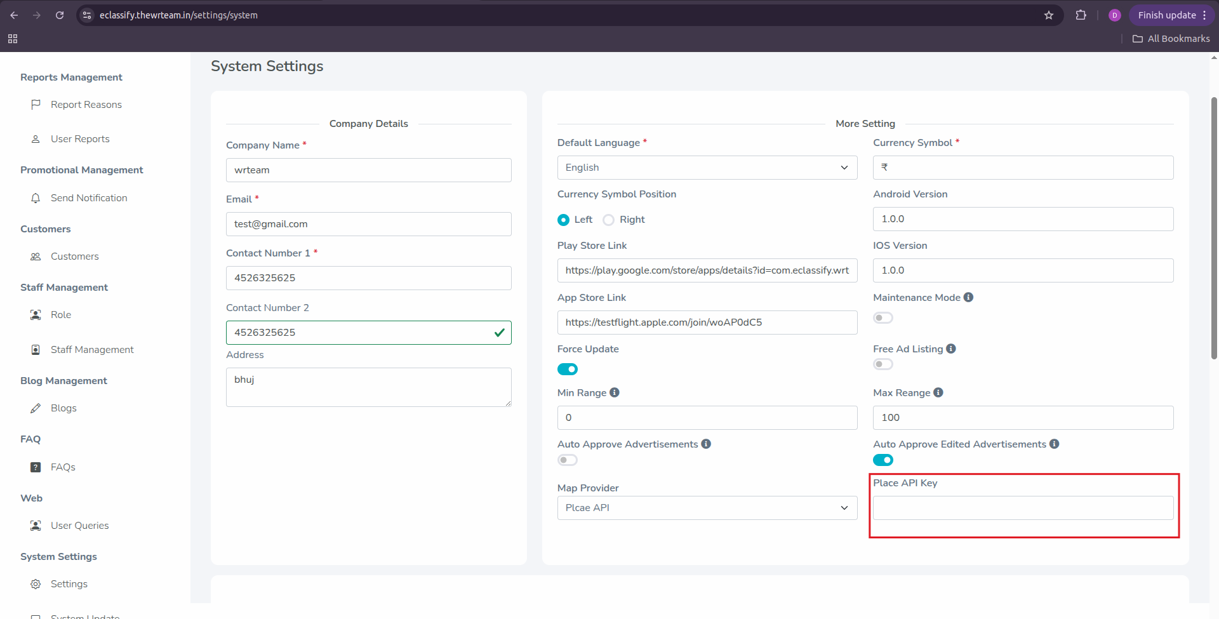Open the Default Language dropdown
Screen dimensions: 1219x619
pyautogui.click(x=707, y=167)
